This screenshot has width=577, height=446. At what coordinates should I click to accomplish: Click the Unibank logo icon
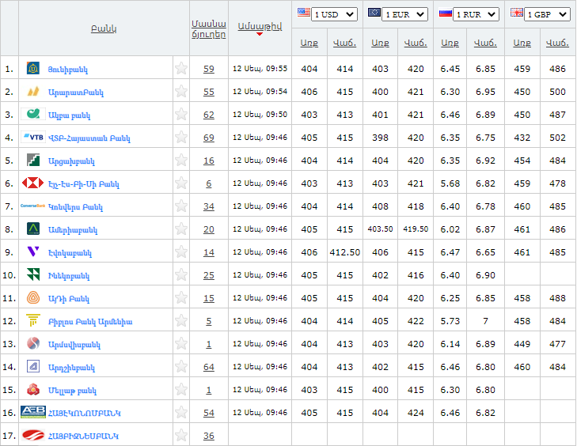[33, 69]
